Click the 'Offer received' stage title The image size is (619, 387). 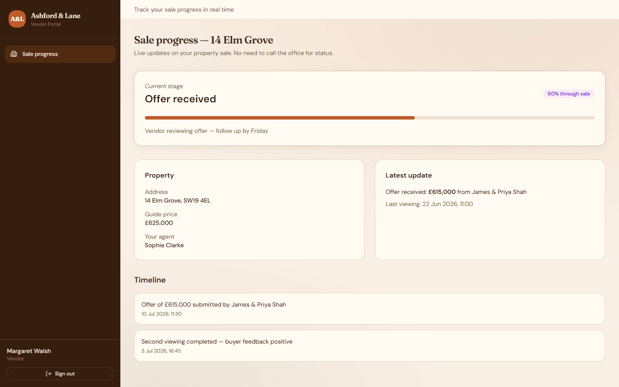click(181, 99)
